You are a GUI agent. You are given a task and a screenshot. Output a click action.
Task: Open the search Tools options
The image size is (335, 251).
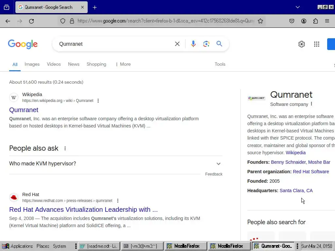(x=220, y=64)
